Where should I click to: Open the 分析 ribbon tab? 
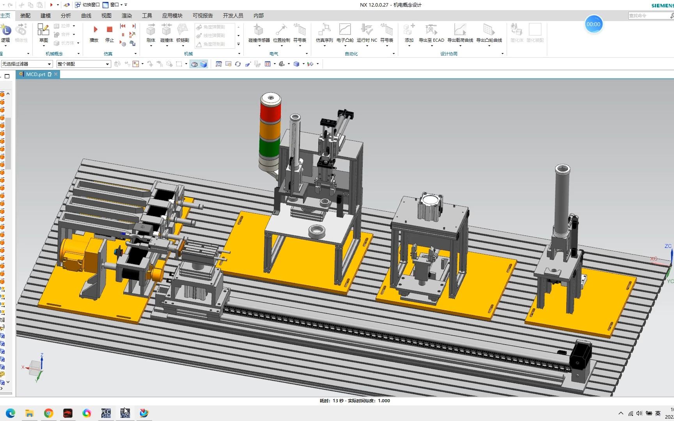coord(66,16)
